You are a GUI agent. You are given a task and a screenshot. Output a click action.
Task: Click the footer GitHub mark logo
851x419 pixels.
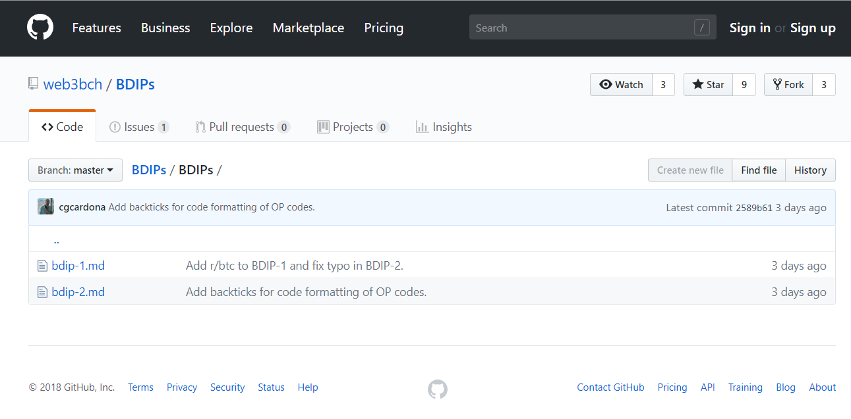point(438,389)
